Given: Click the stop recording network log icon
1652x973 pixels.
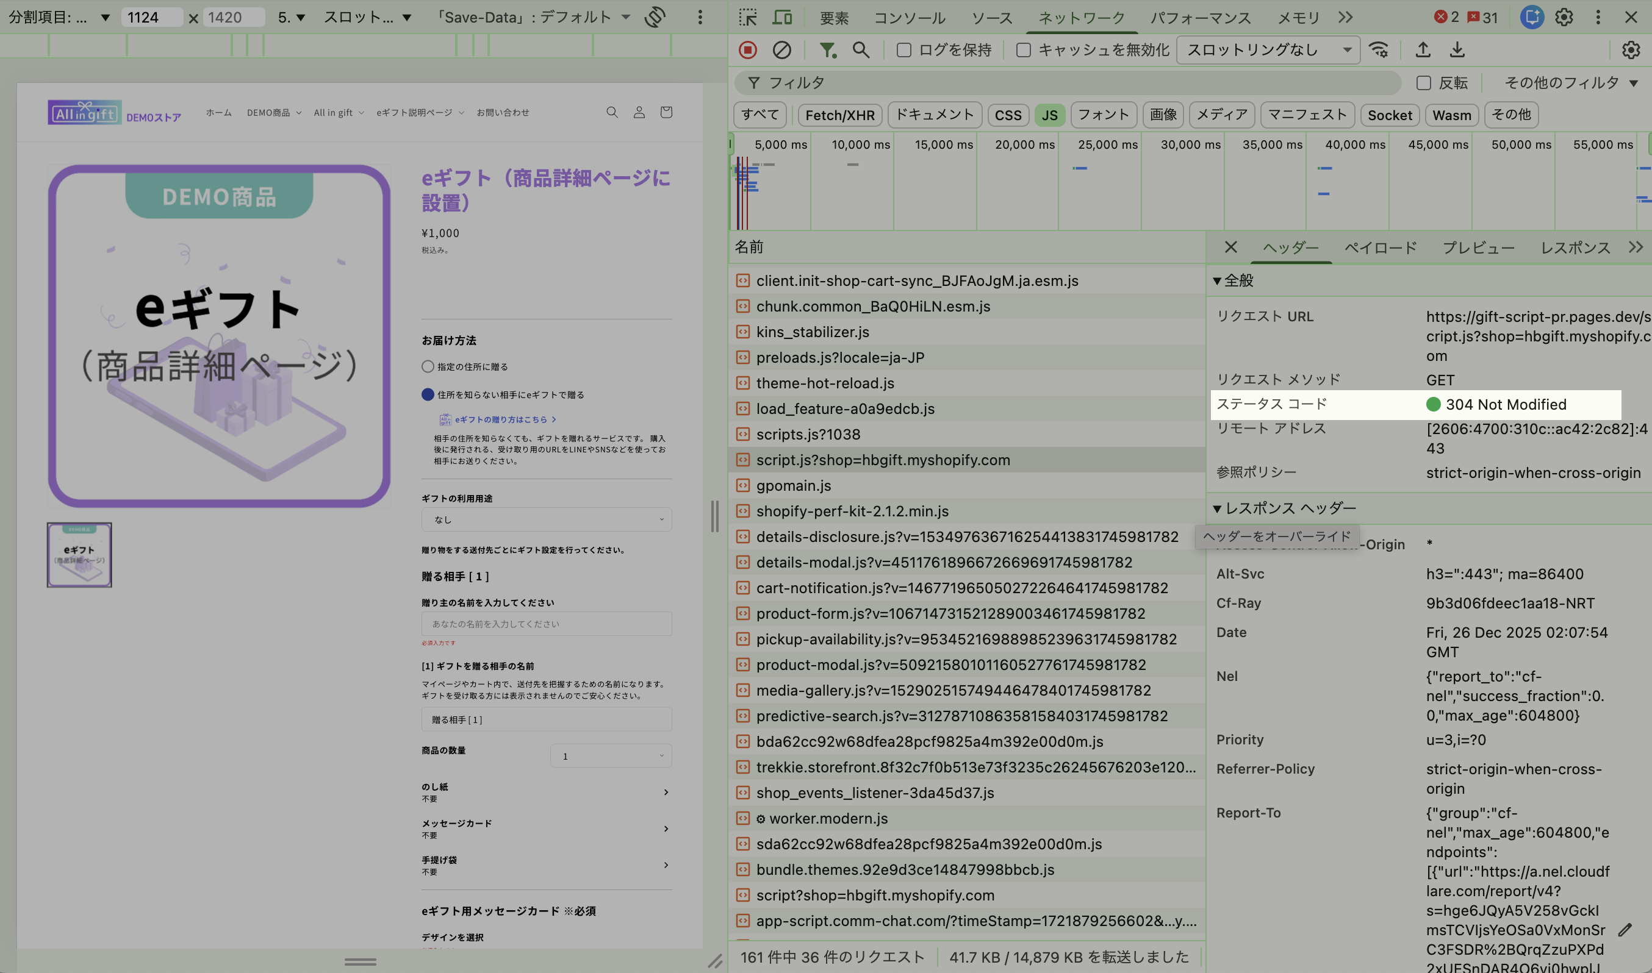Looking at the screenshot, I should point(747,50).
